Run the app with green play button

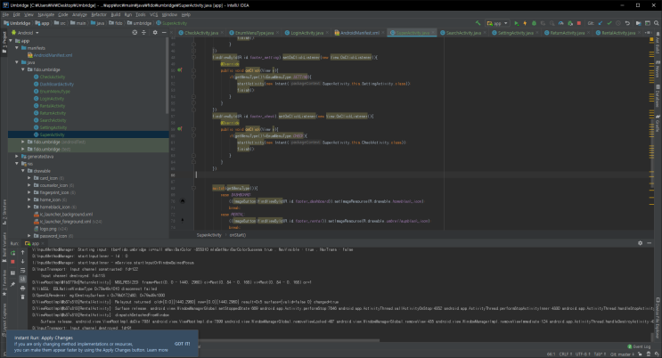tap(516, 23)
